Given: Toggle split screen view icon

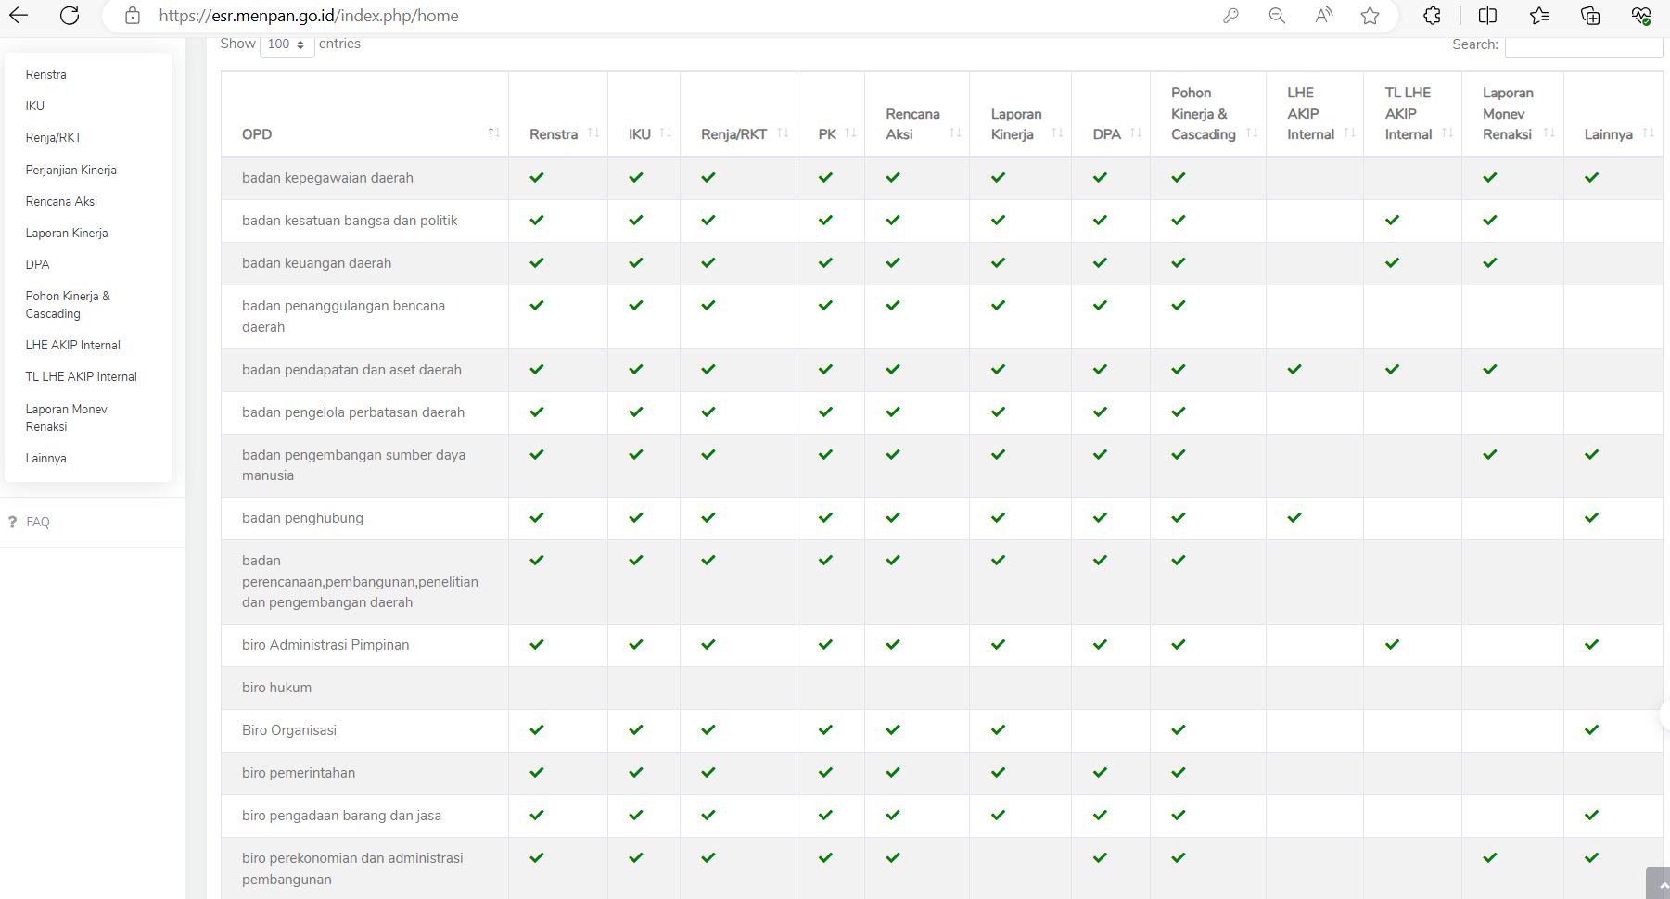Looking at the screenshot, I should pyautogui.click(x=1487, y=16).
